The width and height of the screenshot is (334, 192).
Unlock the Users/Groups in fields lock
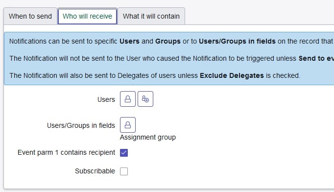(128, 125)
